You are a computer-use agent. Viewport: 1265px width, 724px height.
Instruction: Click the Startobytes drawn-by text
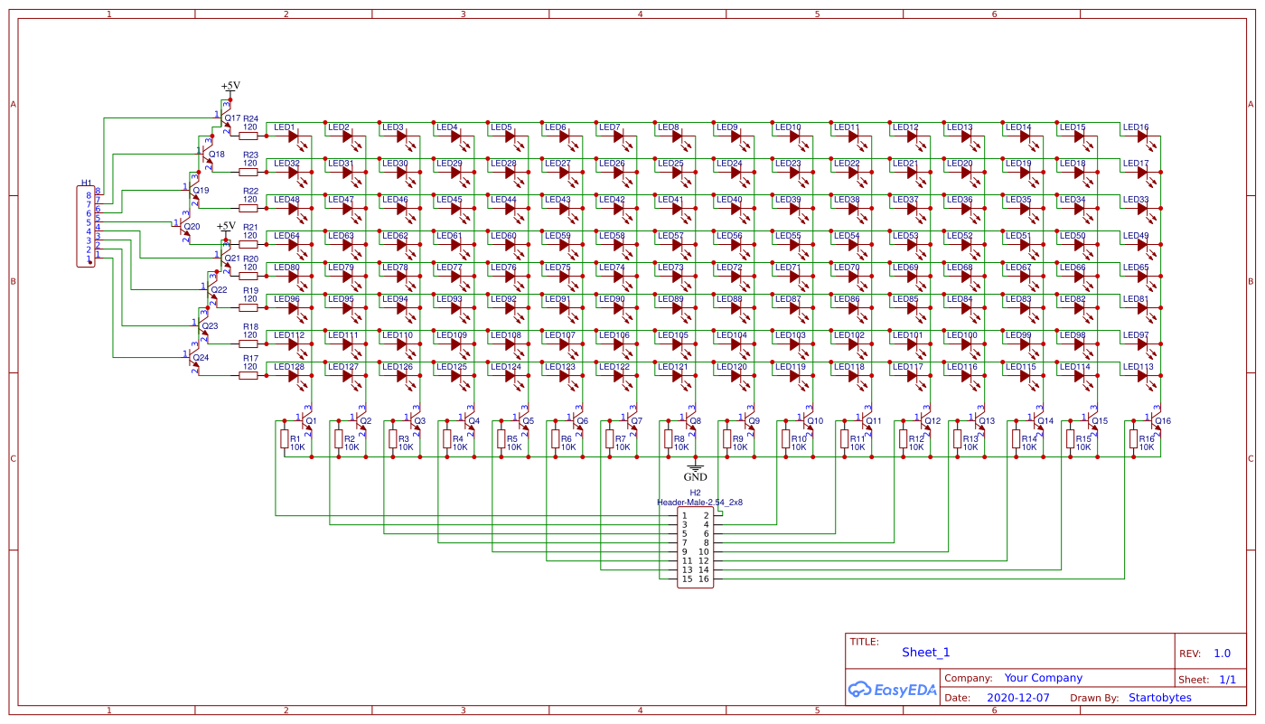pyautogui.click(x=1159, y=697)
